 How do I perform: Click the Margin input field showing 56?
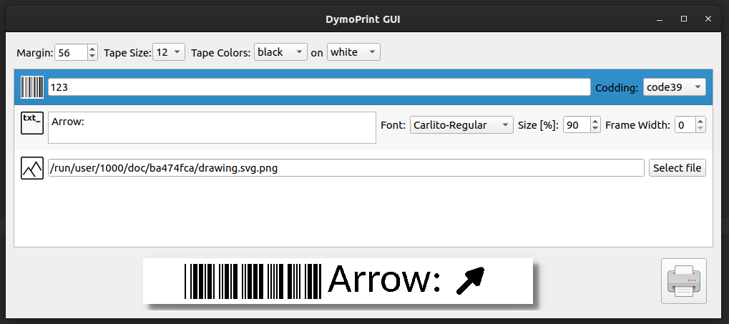(71, 52)
